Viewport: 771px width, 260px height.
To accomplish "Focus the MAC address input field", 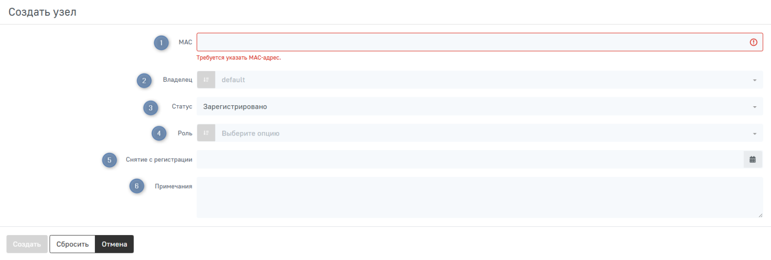I will point(472,42).
